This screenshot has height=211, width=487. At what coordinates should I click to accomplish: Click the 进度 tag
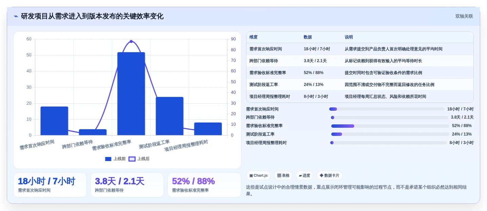pos(304,176)
